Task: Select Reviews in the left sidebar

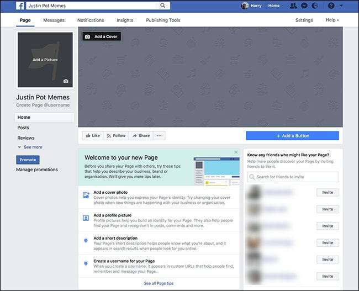Action: pos(26,138)
